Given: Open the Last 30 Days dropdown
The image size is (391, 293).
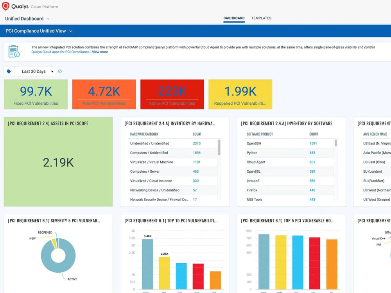Looking at the screenshot, I should click(35, 71).
